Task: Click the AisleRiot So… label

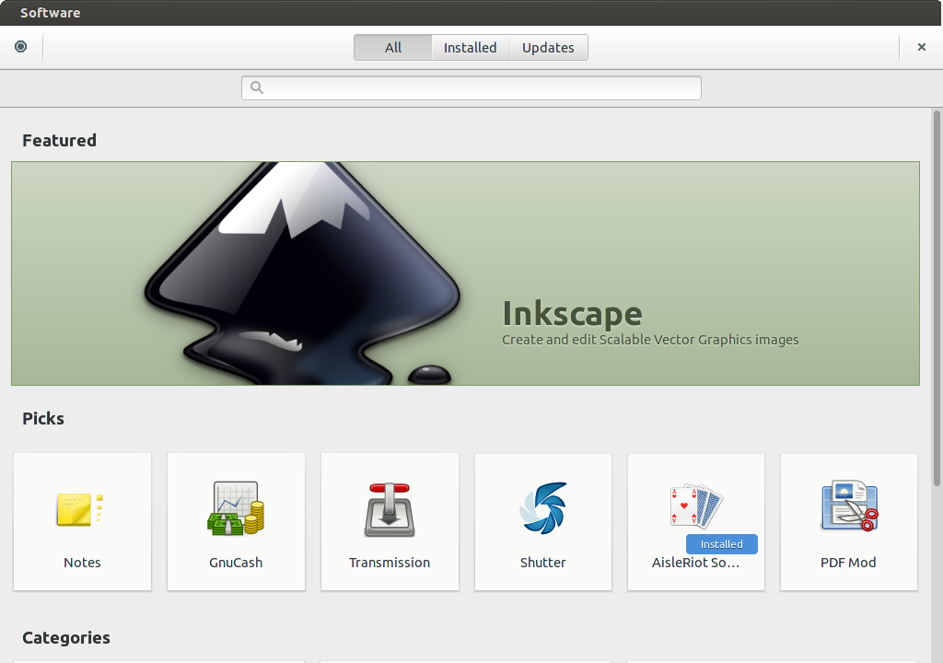Action: tap(696, 563)
